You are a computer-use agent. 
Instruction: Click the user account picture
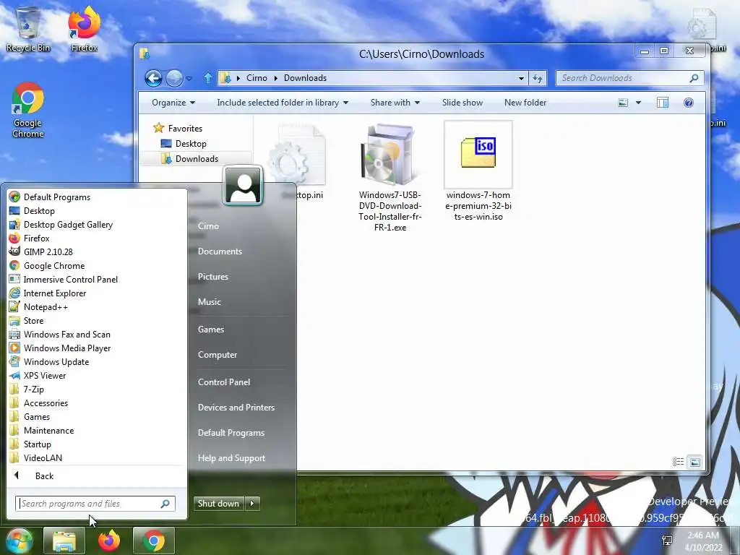click(x=243, y=185)
